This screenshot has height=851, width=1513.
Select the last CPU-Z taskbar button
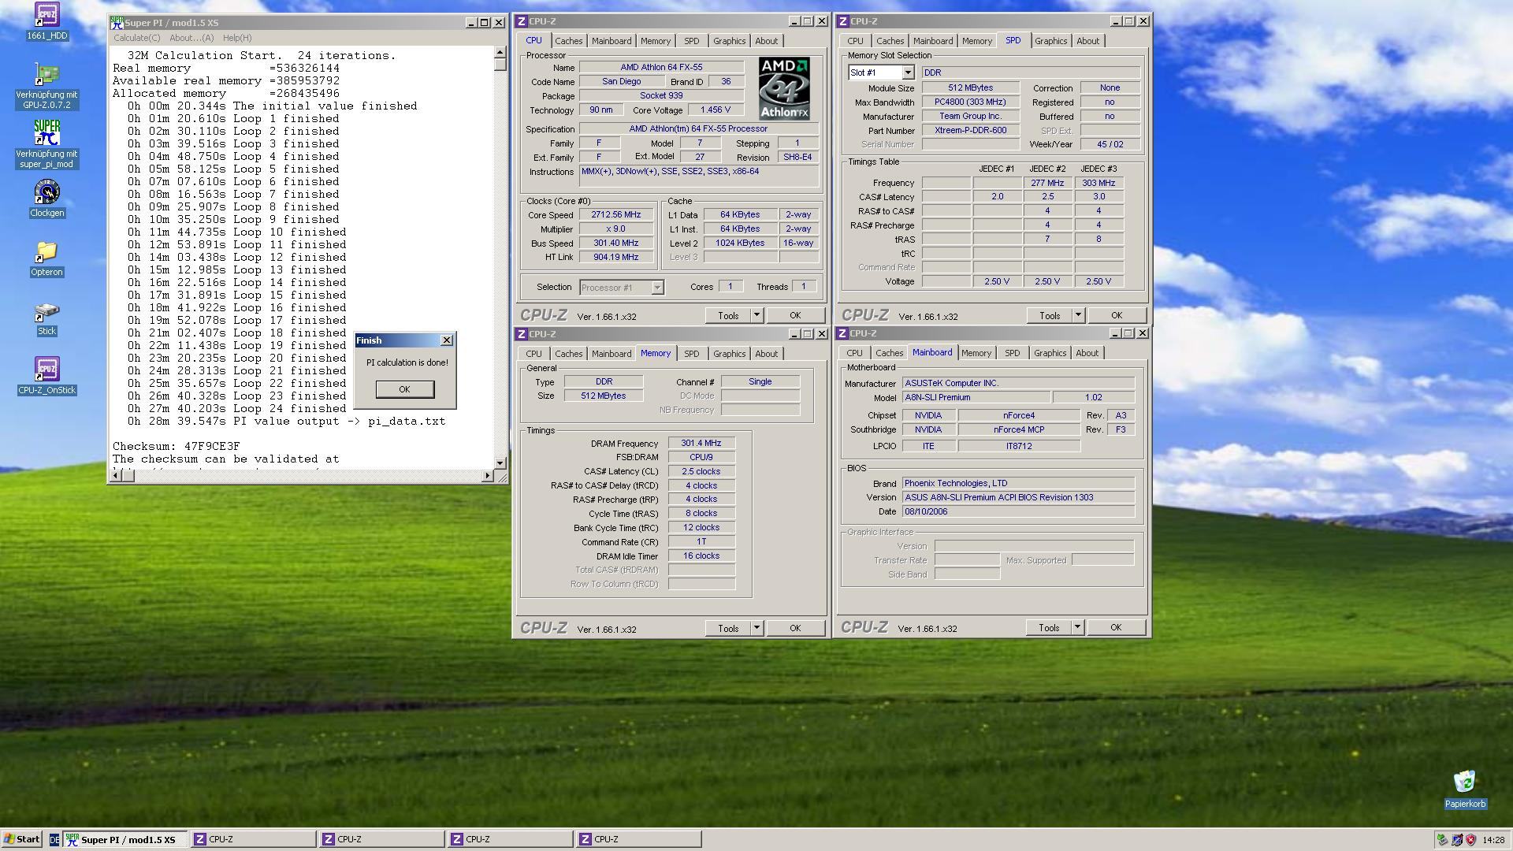[x=638, y=839]
